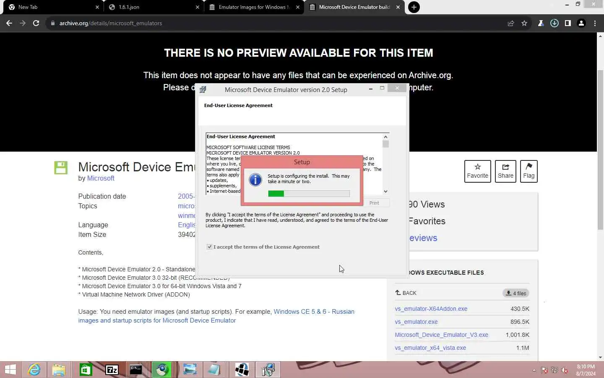Open a new browser tab

(x=414, y=7)
